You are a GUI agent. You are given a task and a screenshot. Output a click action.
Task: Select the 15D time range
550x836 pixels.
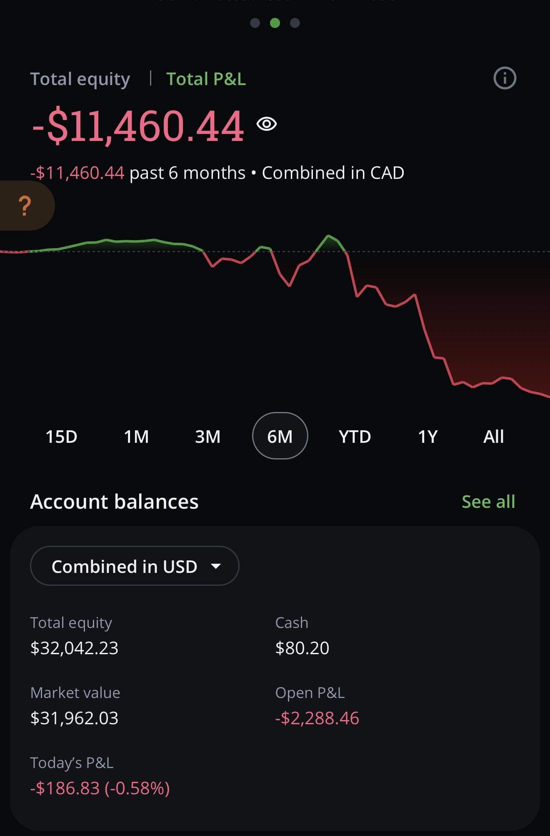[61, 437]
